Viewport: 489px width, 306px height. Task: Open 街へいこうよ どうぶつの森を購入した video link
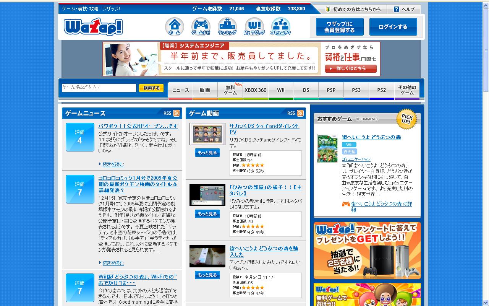[x=264, y=251]
